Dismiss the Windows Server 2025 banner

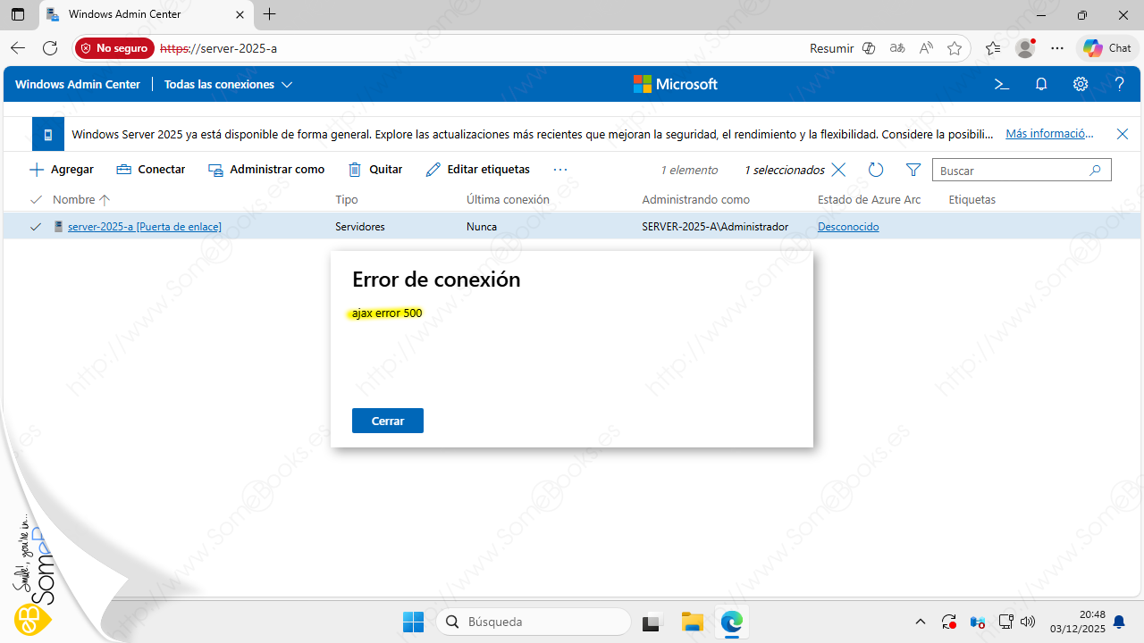click(1123, 134)
